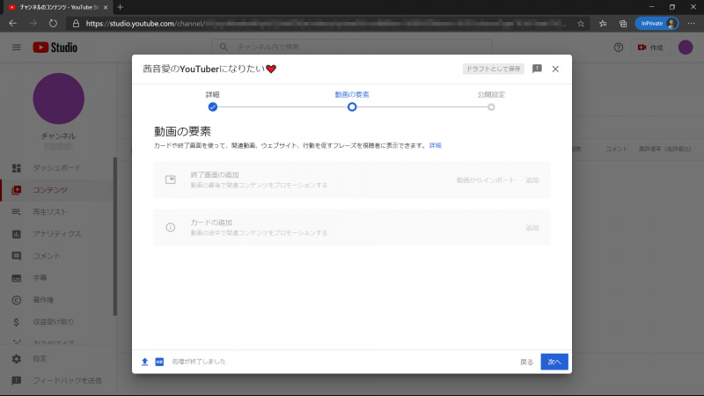Screen dimensions: 704x396
Task: Click the end screen icon
Action: (x=171, y=180)
